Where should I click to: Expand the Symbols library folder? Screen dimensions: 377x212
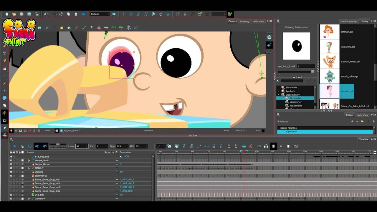pos(278,91)
